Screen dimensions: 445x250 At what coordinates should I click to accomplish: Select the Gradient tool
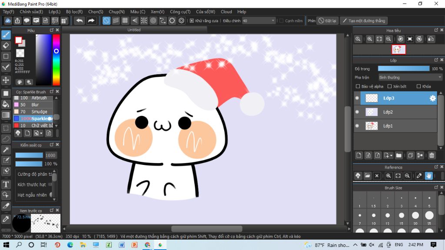[x=6, y=115]
